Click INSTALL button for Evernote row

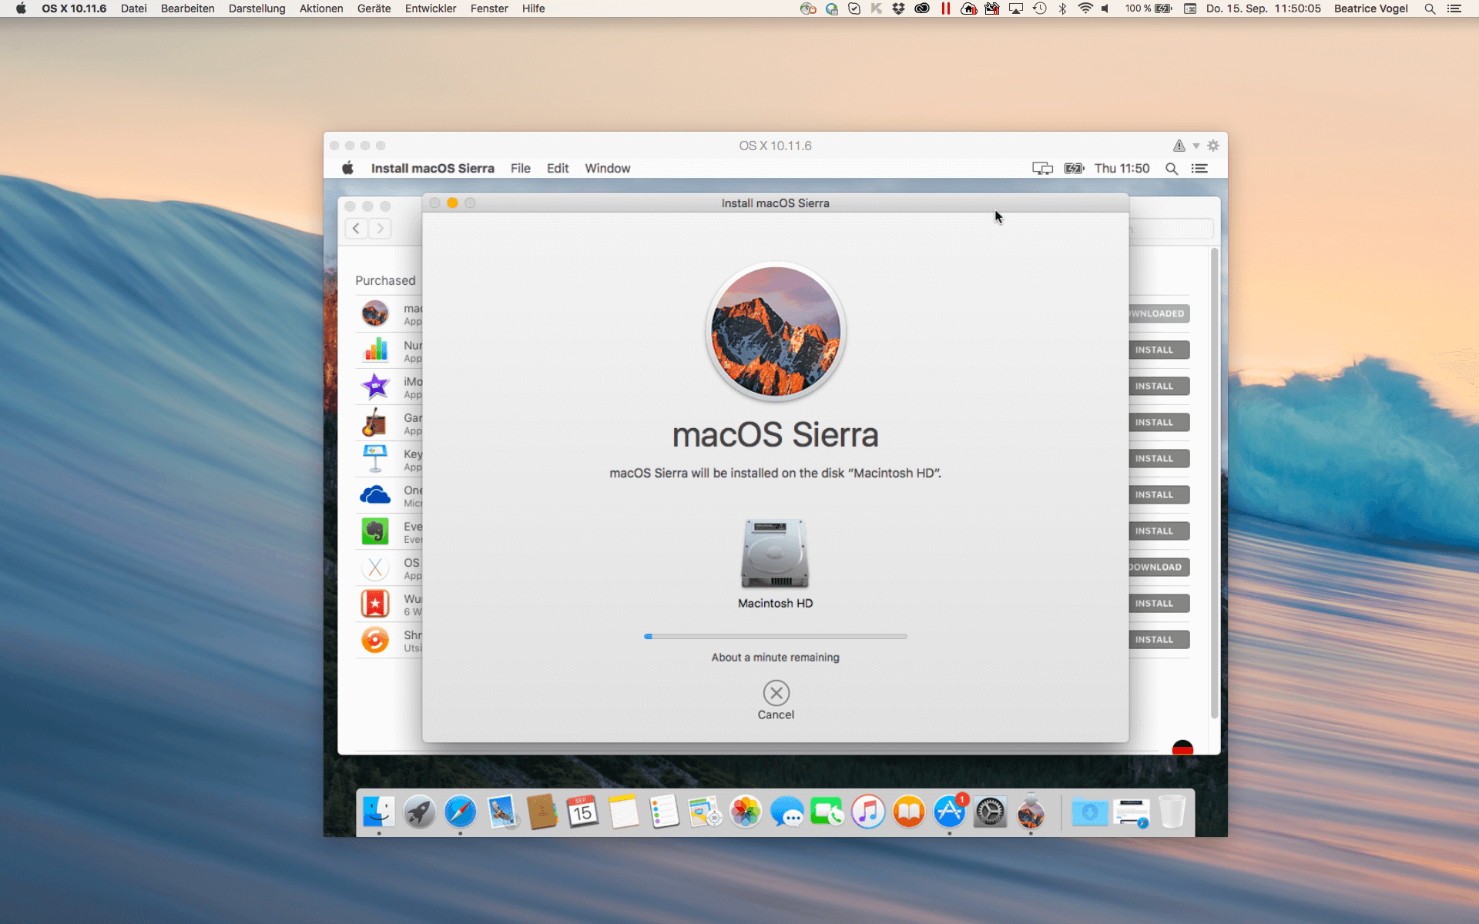click(x=1159, y=531)
